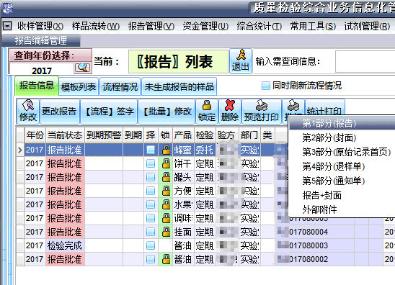Click lock icon in 水果 row
The image size is (395, 285).
pos(166,204)
